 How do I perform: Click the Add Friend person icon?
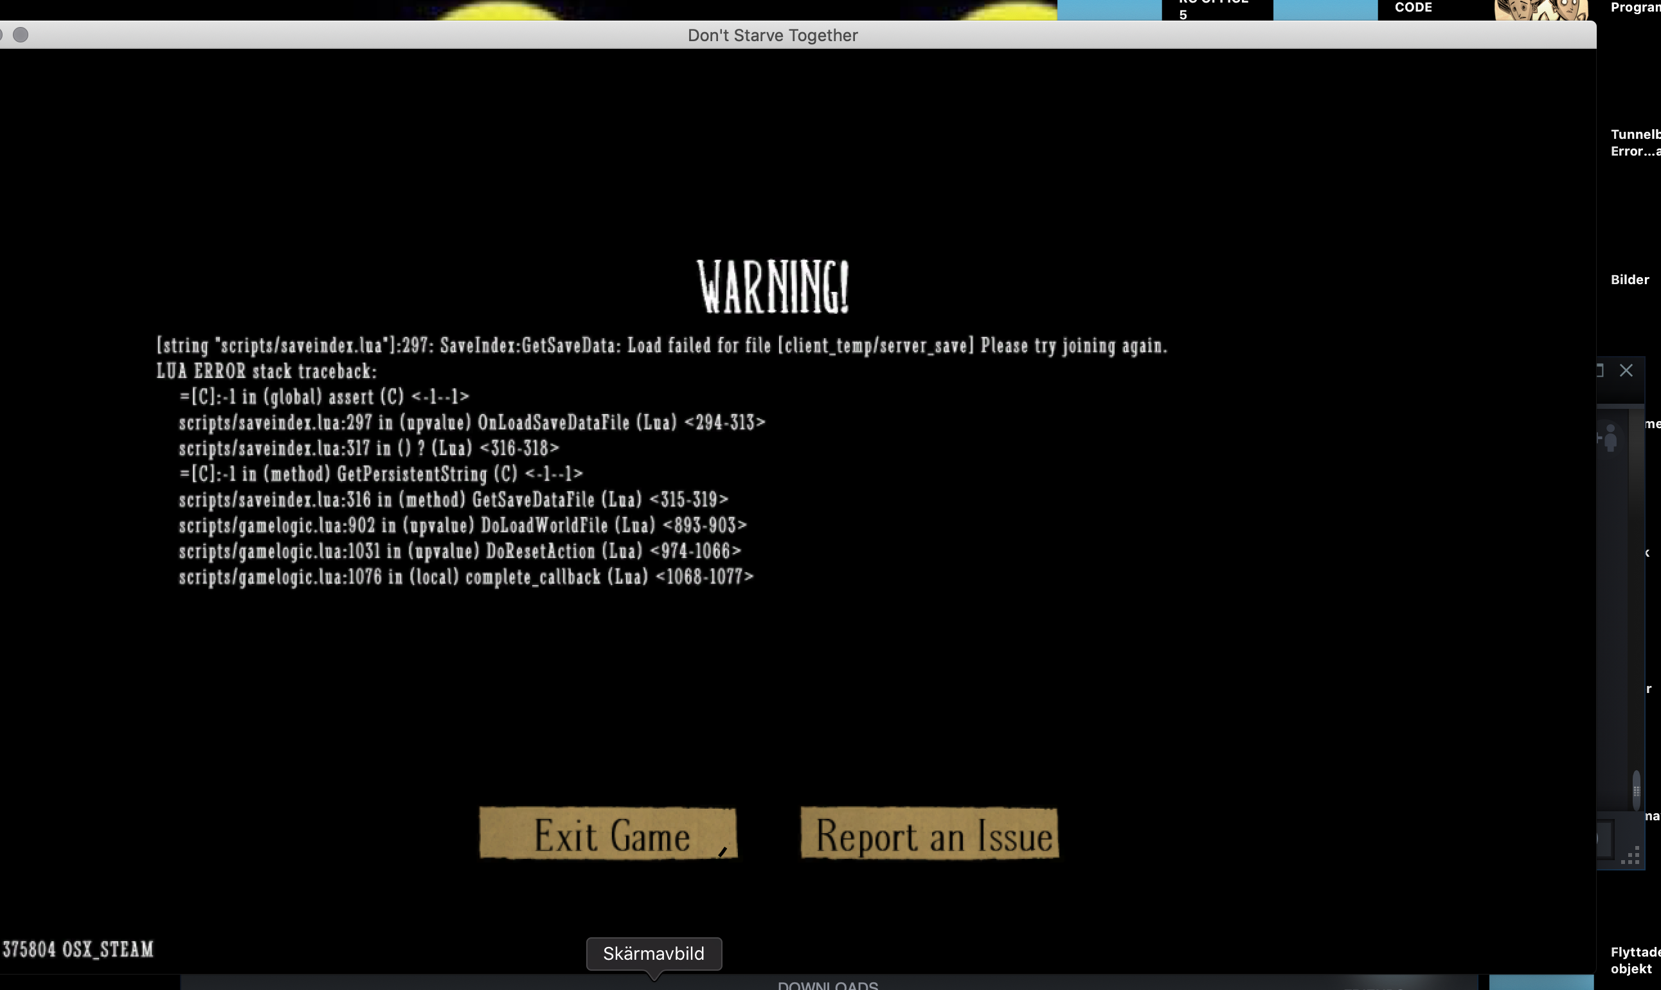pos(1609,438)
